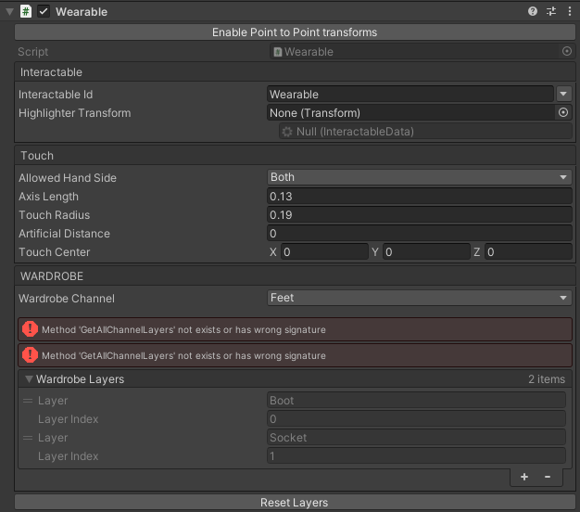Click the Touch Center label

tap(54, 252)
